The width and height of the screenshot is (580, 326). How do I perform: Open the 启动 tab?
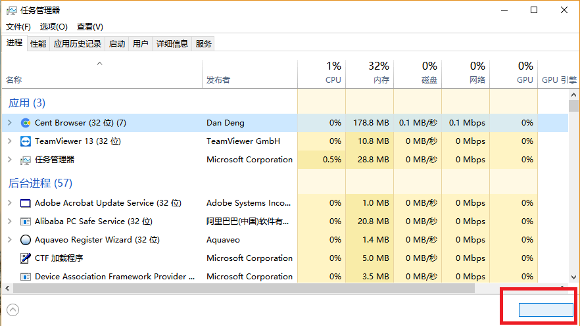coord(117,44)
